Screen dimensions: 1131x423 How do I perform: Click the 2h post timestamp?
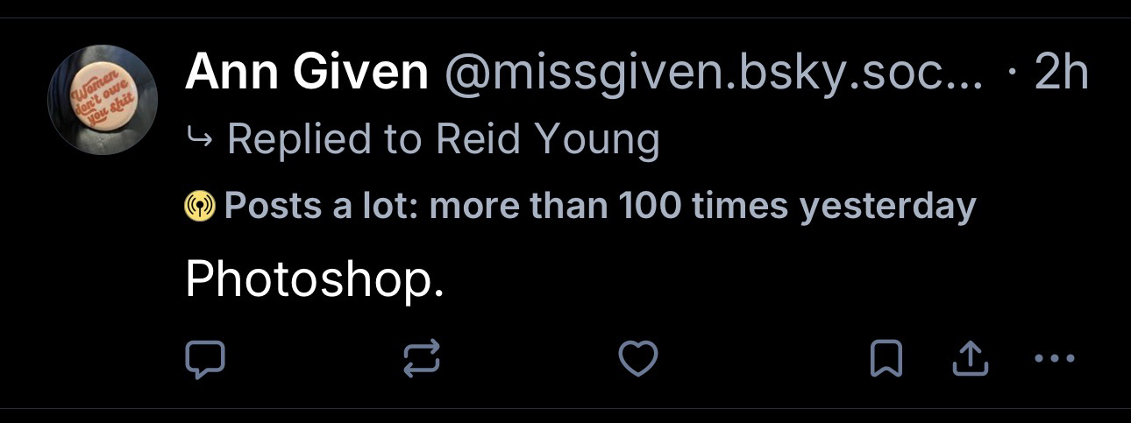[1061, 74]
